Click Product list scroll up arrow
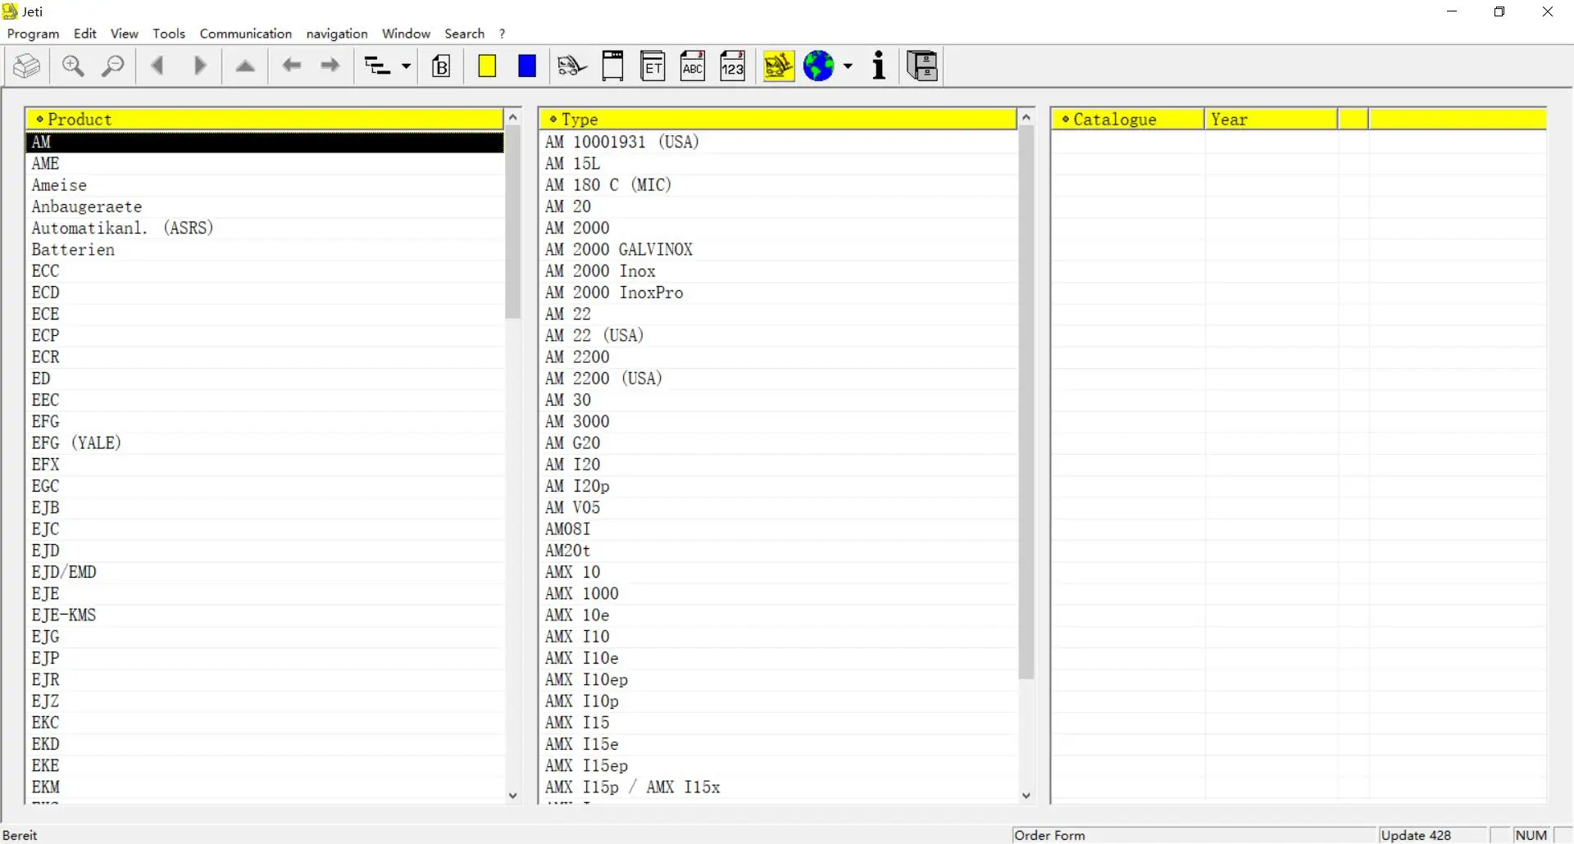The height and width of the screenshot is (844, 1574). pyautogui.click(x=513, y=117)
